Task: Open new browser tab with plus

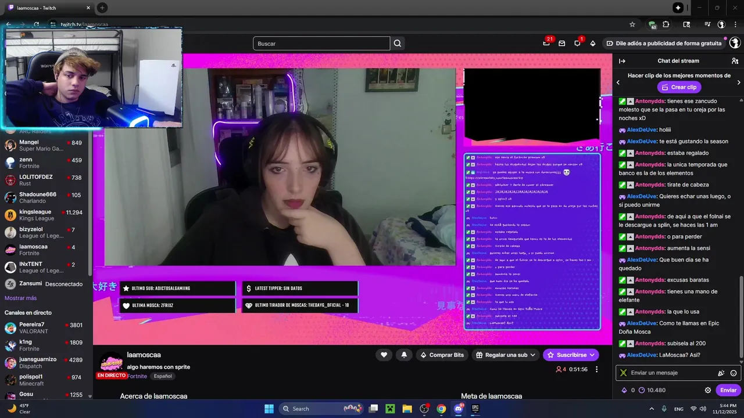Action: 102,8
